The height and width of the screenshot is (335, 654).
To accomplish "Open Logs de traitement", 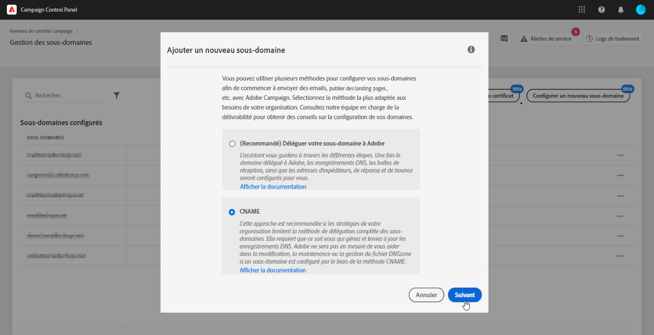I will click(613, 39).
